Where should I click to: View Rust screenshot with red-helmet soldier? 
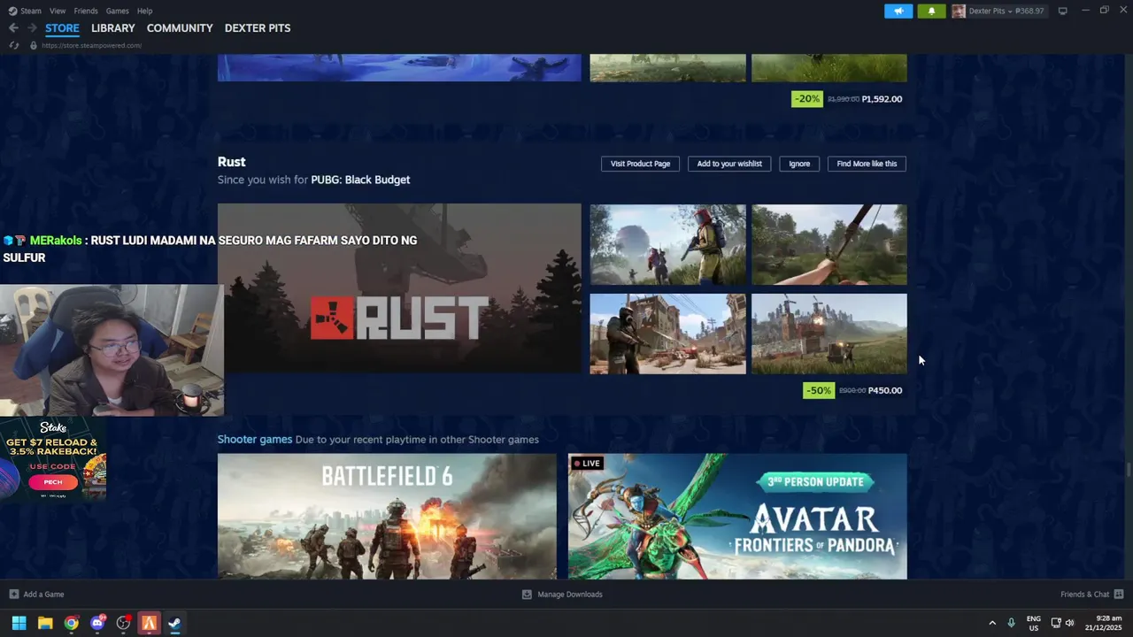point(668,245)
